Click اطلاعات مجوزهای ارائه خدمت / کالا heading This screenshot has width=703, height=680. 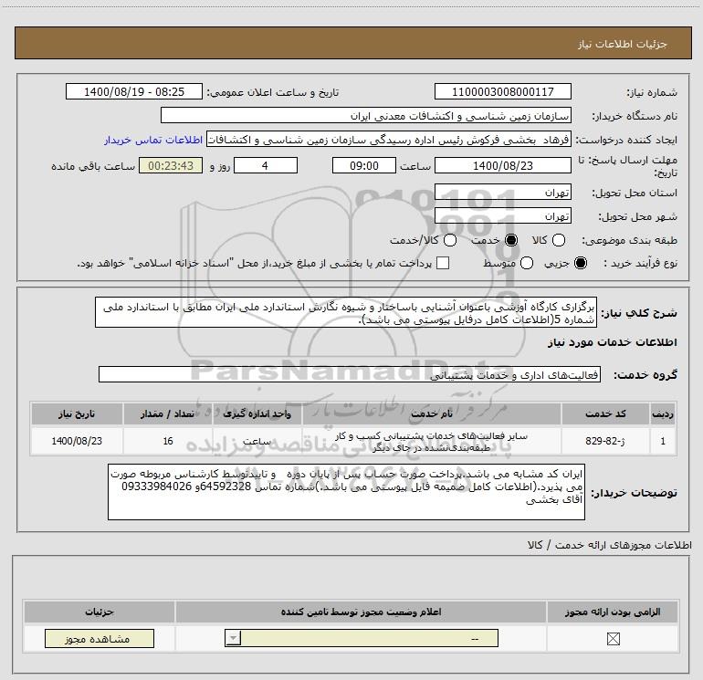click(x=610, y=545)
